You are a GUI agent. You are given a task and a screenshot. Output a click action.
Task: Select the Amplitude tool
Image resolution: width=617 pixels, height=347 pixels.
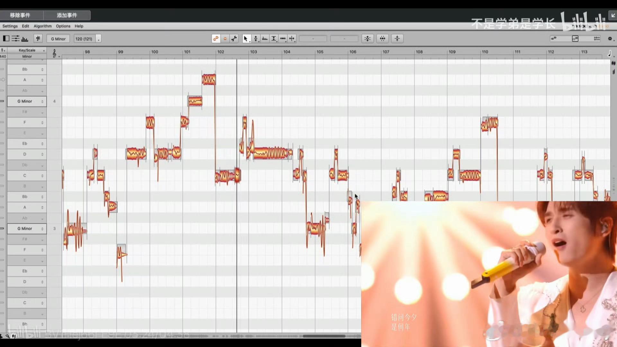click(x=274, y=39)
